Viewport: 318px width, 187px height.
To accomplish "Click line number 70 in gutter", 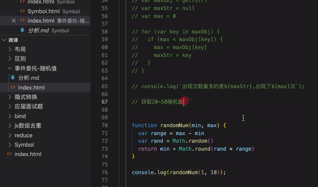I will (x=104, y=125).
